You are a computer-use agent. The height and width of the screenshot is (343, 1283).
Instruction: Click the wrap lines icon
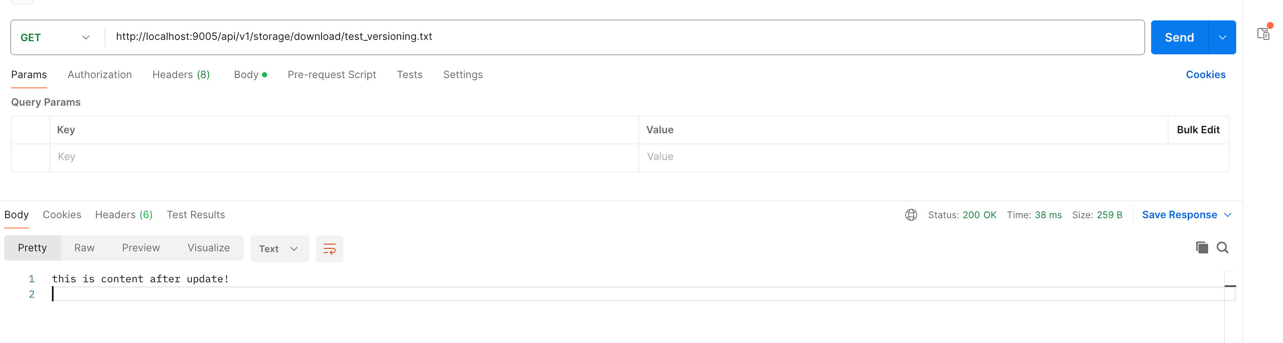pyautogui.click(x=329, y=249)
